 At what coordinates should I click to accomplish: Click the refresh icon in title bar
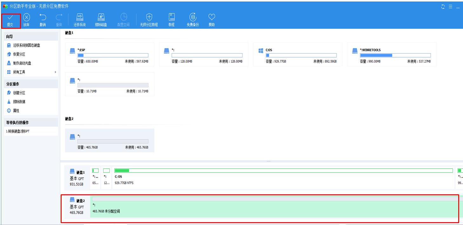443,7
